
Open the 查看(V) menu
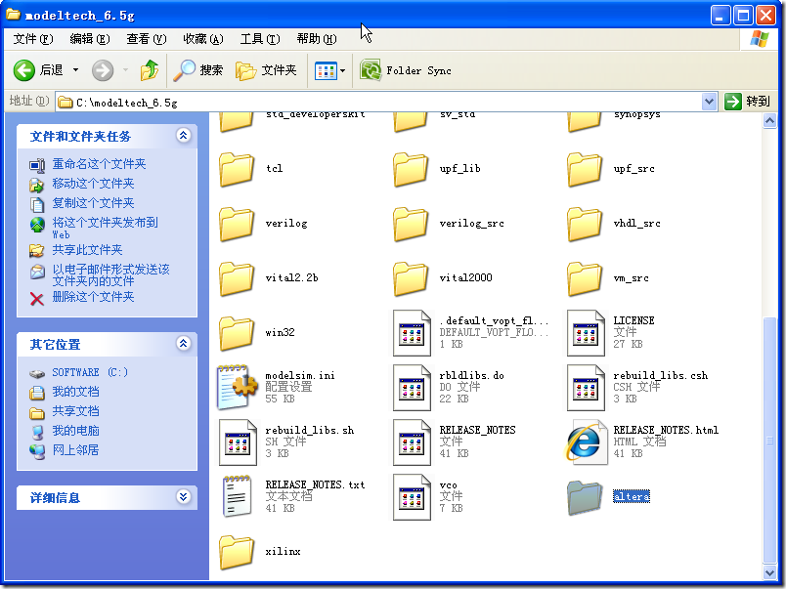tap(147, 38)
